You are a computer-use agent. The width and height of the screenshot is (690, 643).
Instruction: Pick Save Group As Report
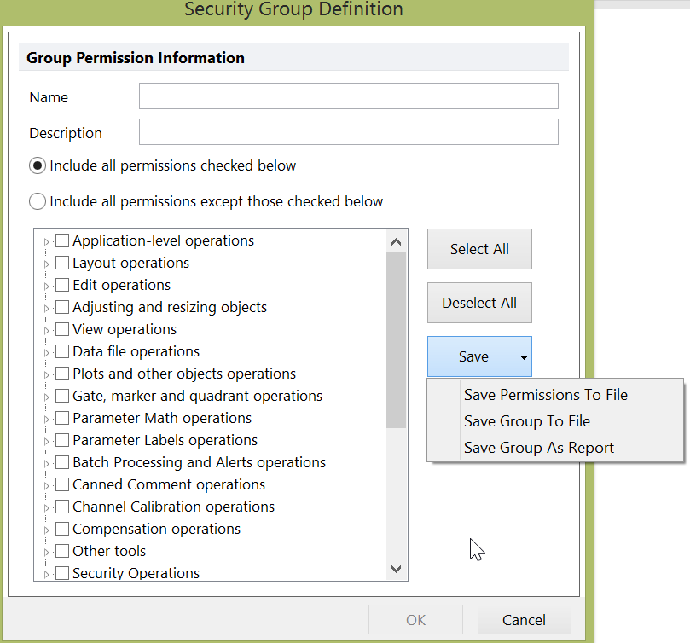pyautogui.click(x=538, y=448)
